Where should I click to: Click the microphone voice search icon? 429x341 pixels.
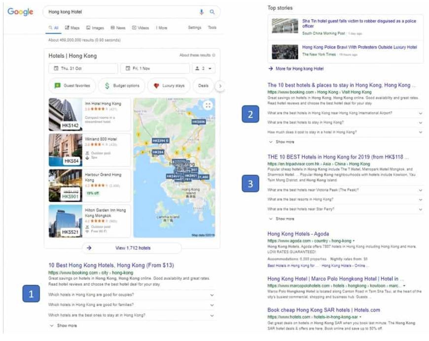[x=201, y=12]
